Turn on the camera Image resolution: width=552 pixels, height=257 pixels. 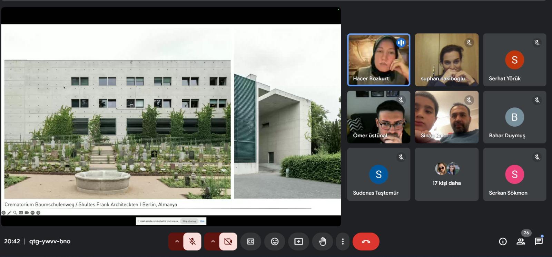228,242
